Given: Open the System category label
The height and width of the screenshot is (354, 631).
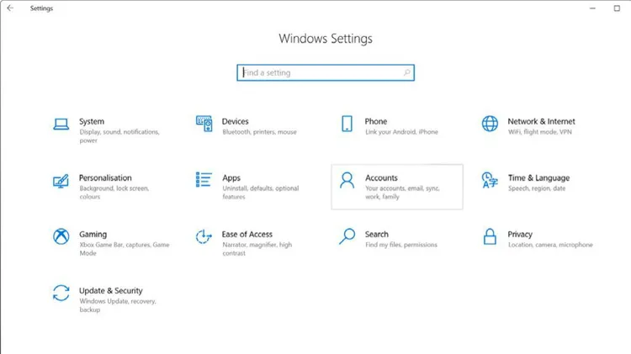Looking at the screenshot, I should point(92,121).
